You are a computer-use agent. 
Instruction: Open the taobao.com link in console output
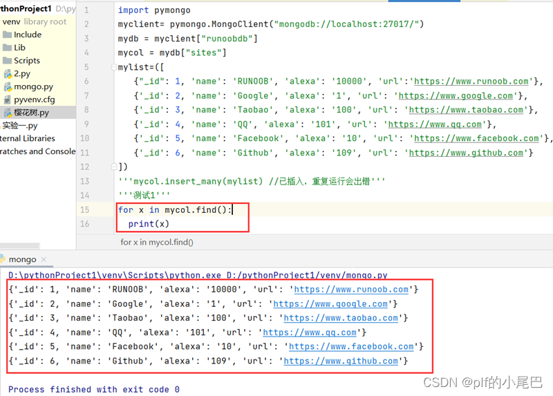[341, 318]
